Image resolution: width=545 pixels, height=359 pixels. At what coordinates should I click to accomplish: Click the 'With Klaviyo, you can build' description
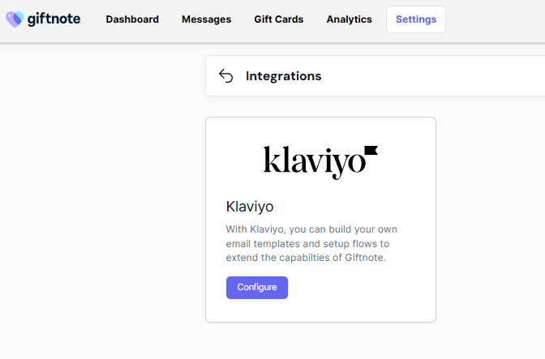[311, 243]
